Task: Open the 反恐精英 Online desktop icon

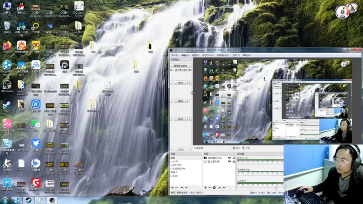Action: 7,166
